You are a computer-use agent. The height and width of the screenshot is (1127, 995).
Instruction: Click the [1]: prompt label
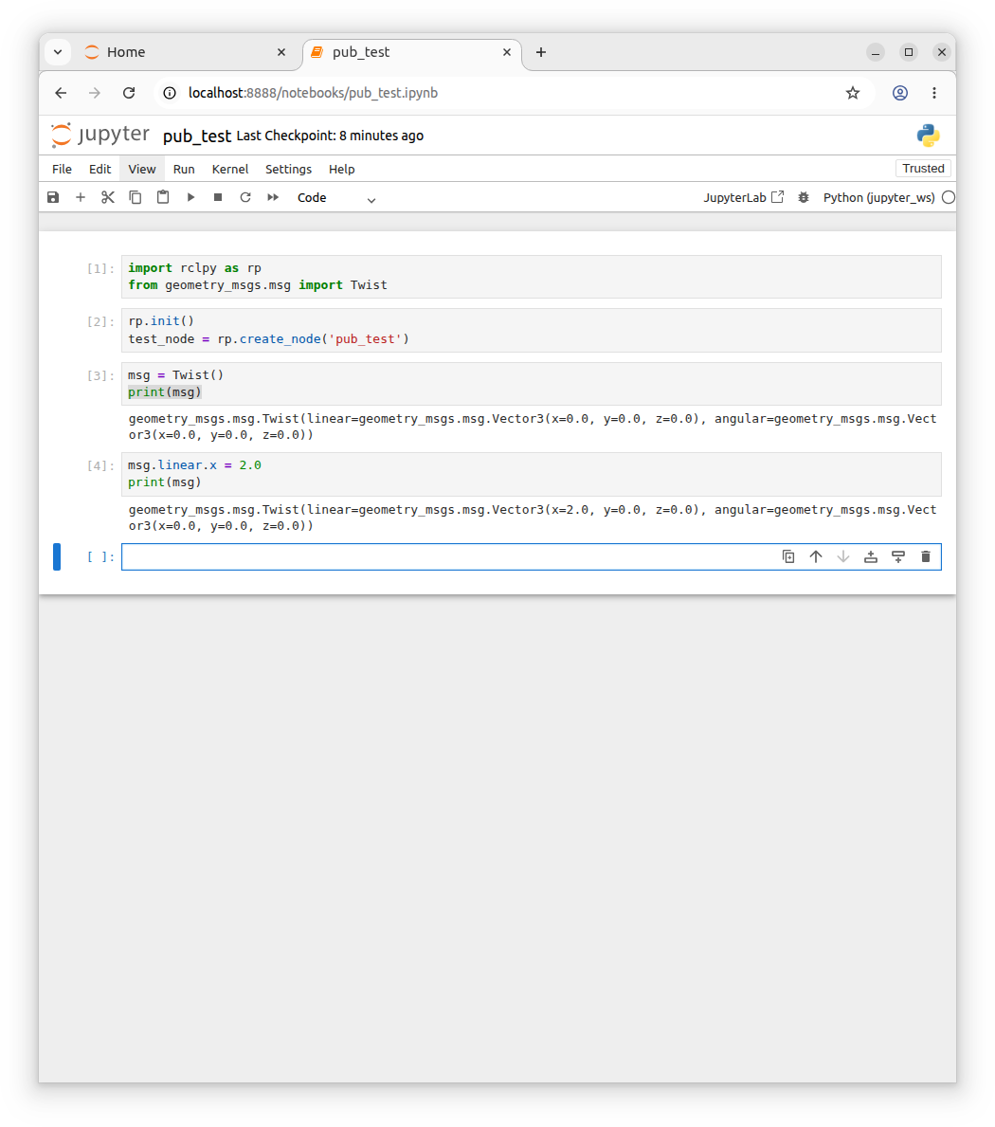[100, 268]
